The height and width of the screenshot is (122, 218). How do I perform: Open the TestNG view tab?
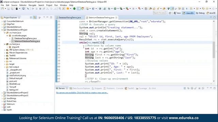pos(129,88)
